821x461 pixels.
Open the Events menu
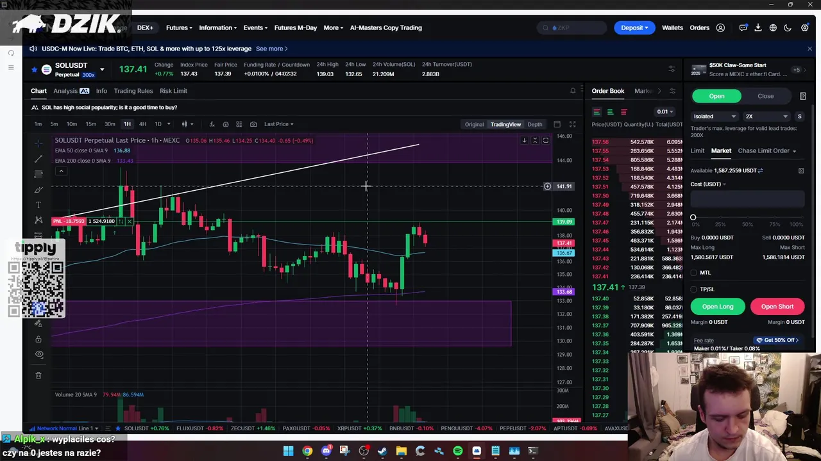[x=255, y=28]
